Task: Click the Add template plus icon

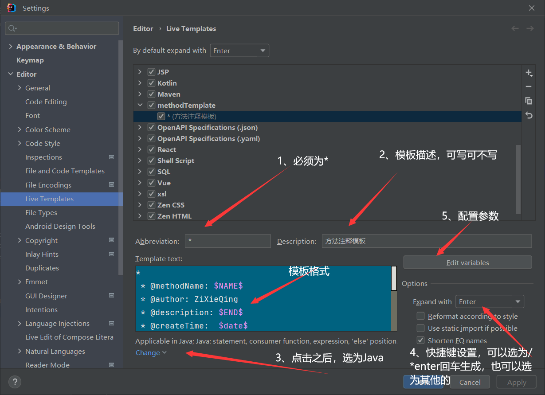Action: tap(529, 73)
